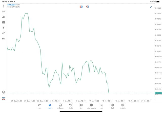This screenshot has height=113, width=162.
Task: Open the chart-with-checkmark icon in left sidebar
Action: pyautogui.click(x=3, y=92)
